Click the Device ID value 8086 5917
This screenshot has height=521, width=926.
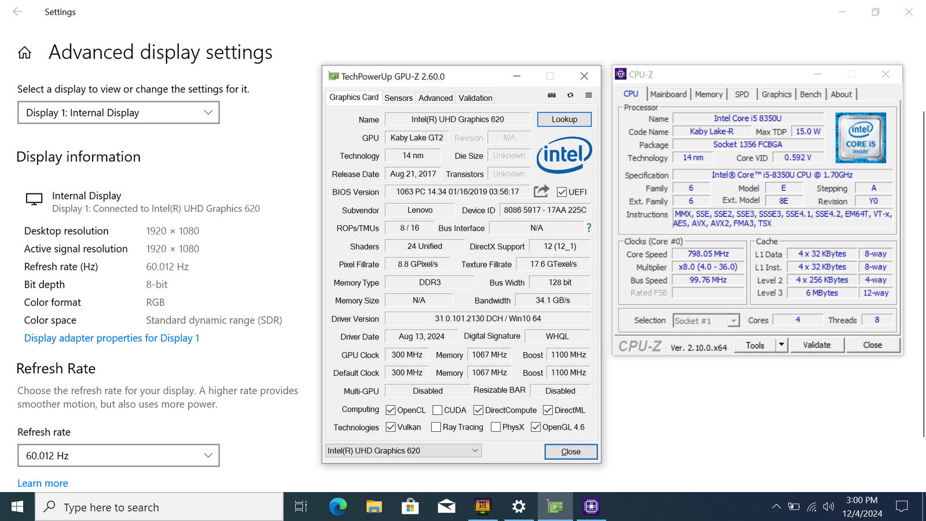(x=545, y=210)
